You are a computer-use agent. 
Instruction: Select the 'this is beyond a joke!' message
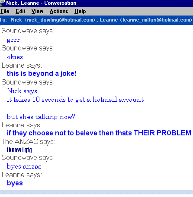tap(42, 74)
